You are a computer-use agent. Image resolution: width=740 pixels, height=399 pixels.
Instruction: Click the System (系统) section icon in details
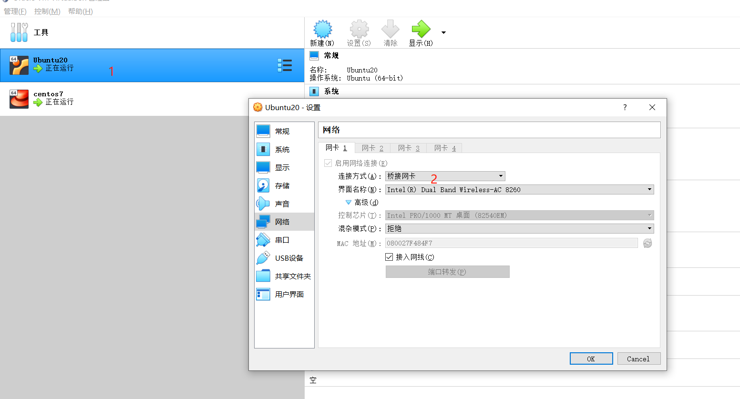314,91
